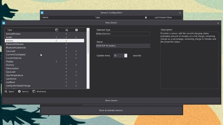The width and height of the screenshot is (223, 125).
Task: Select BluetoothDevices sensor type
Action: 44,44
